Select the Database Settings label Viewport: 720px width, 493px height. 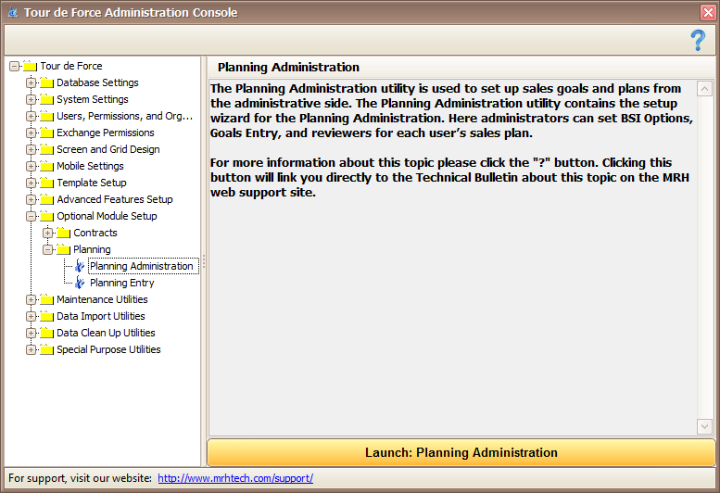tap(97, 82)
